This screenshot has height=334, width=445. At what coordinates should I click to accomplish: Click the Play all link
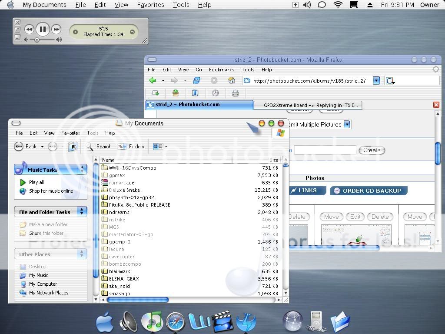pyautogui.click(x=36, y=182)
